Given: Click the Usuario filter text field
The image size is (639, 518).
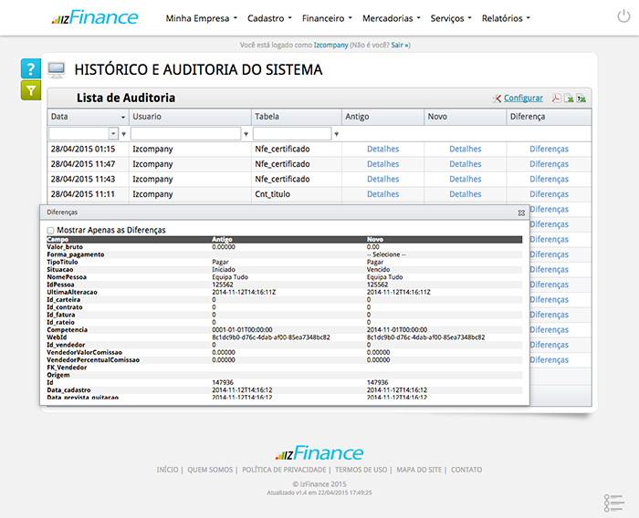Looking at the screenshot, I should tap(185, 134).
